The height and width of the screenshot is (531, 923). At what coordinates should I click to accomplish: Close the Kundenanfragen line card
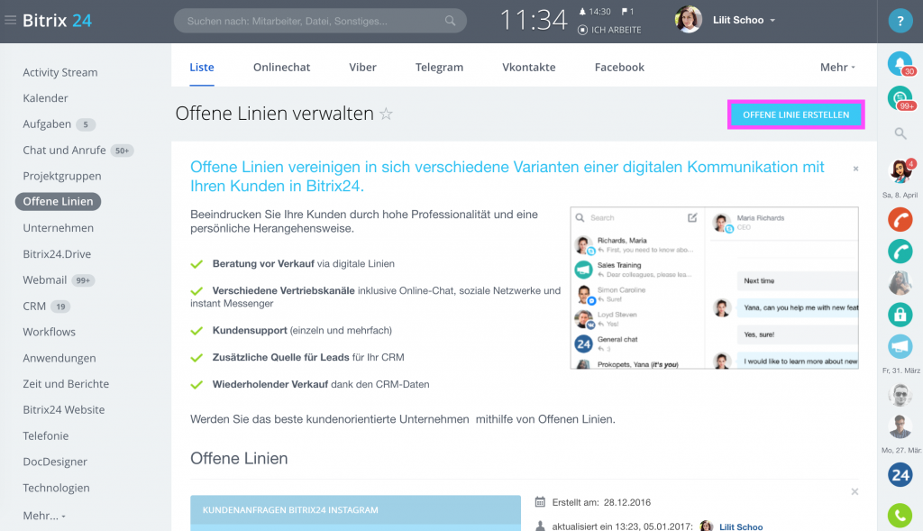(854, 491)
